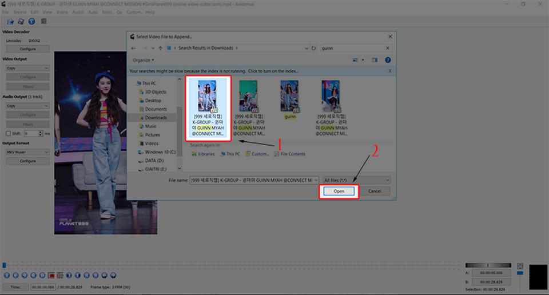549x295 pixels.
Task: Search again in This PC
Action: [x=230, y=154]
